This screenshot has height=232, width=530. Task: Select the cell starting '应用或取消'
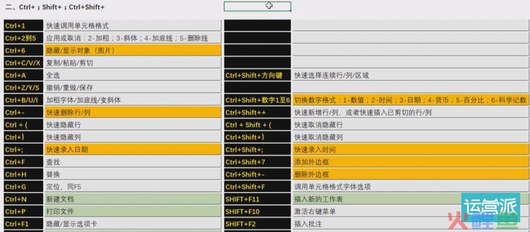click(133, 38)
